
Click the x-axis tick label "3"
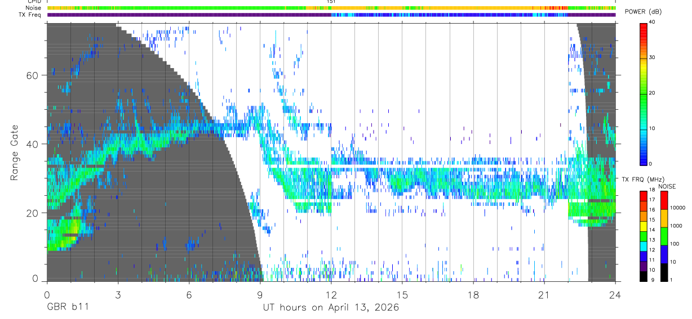(117, 295)
